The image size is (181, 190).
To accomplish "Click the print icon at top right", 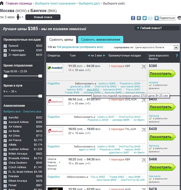I will (179, 18).
